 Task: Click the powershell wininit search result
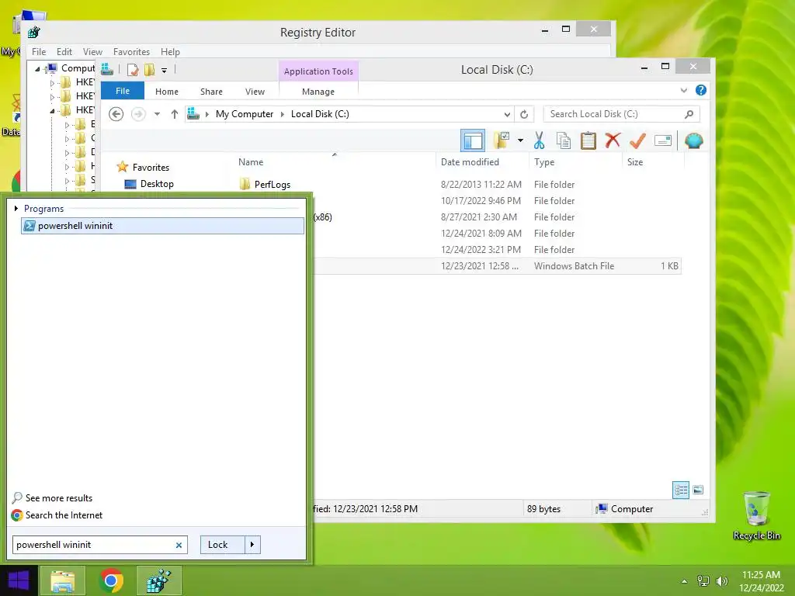[x=162, y=226]
